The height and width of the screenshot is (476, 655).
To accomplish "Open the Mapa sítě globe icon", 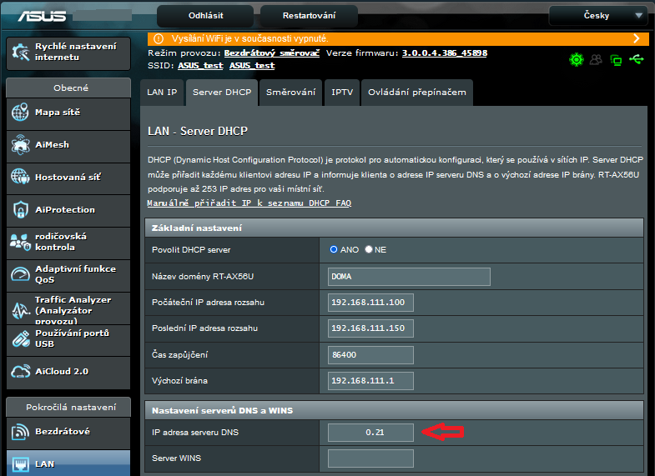I will coord(21,113).
